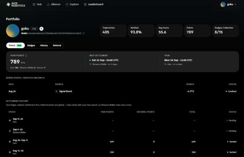The image size is (244, 157).
Task: Select the Aug 14–28 epoch
Action: coord(122,152)
